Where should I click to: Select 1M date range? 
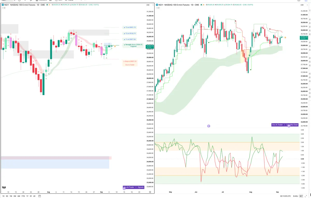click(x=11, y=196)
